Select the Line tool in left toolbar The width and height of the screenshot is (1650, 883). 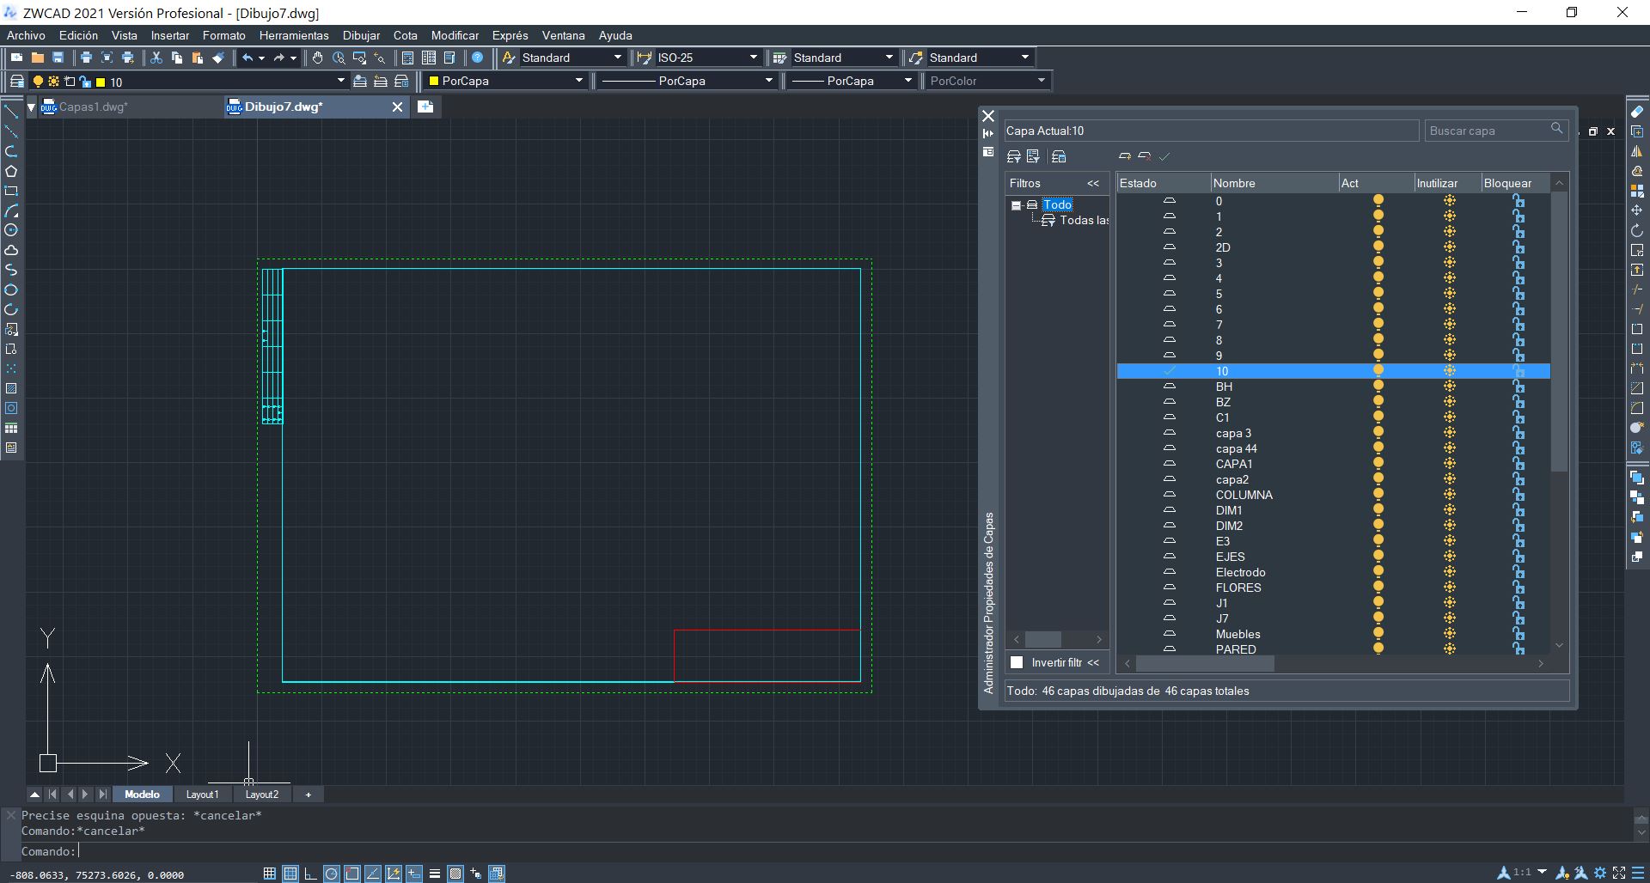[x=11, y=112]
